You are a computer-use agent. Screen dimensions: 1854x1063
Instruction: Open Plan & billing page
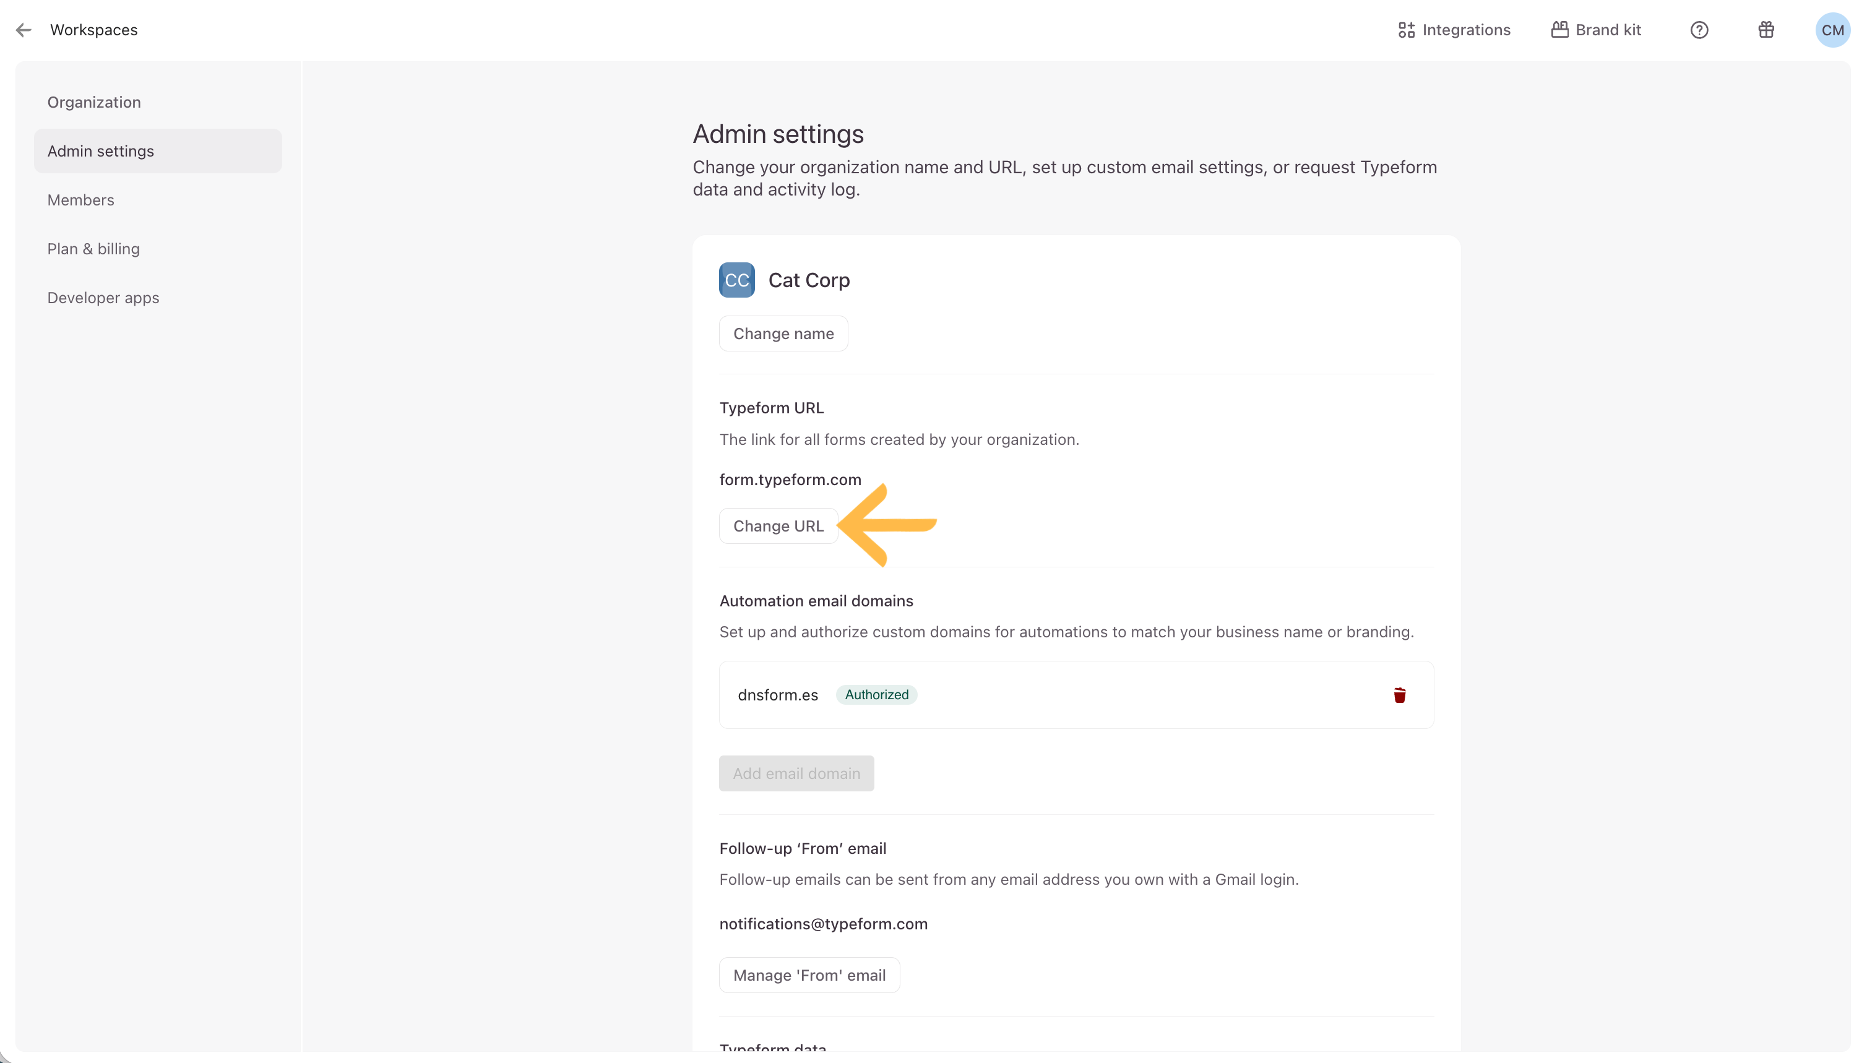93,249
